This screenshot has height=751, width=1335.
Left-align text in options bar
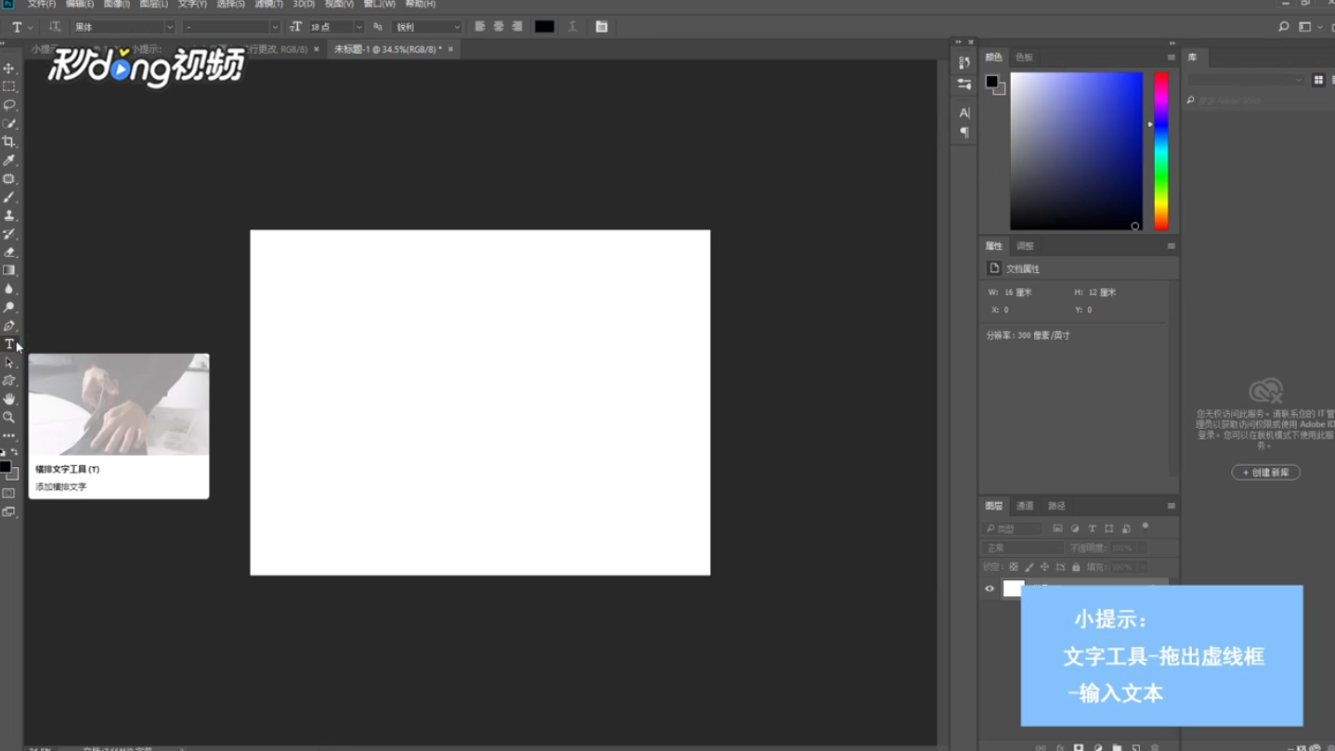(480, 27)
